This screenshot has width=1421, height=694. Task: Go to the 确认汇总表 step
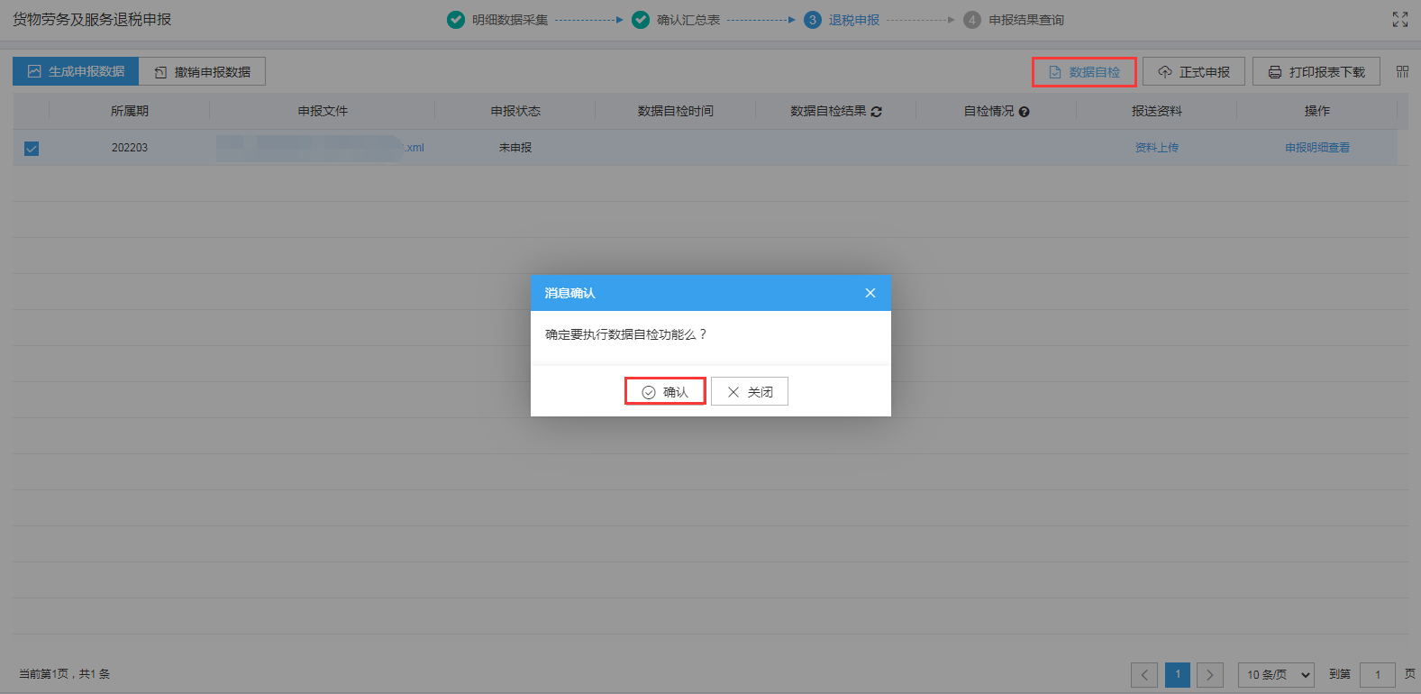click(688, 20)
